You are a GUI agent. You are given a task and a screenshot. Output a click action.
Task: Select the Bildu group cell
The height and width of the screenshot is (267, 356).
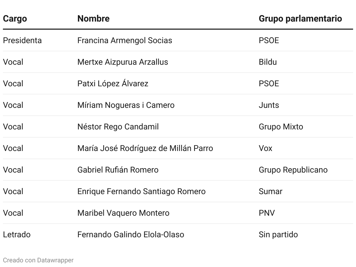click(x=268, y=62)
